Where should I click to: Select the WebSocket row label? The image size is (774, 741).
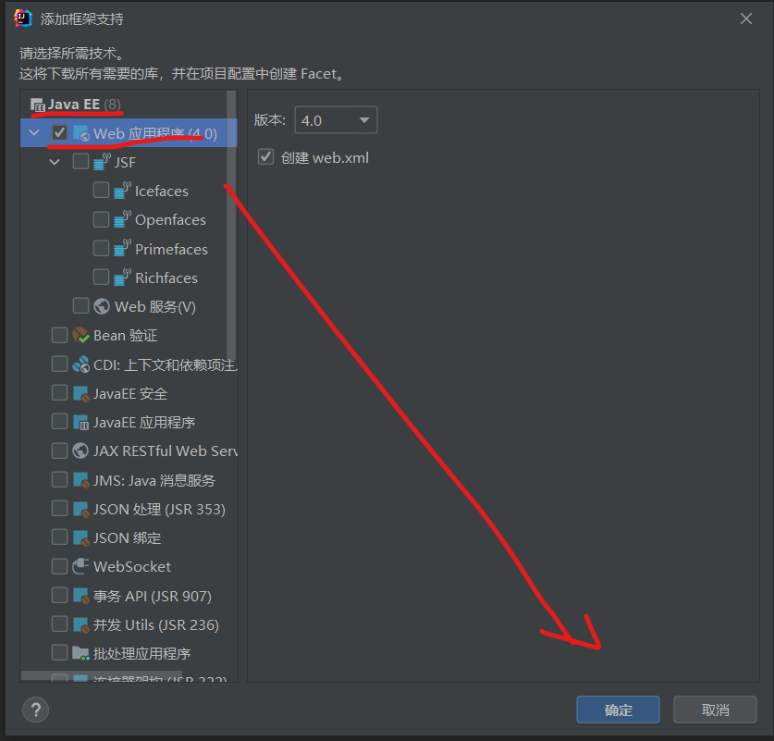point(132,567)
